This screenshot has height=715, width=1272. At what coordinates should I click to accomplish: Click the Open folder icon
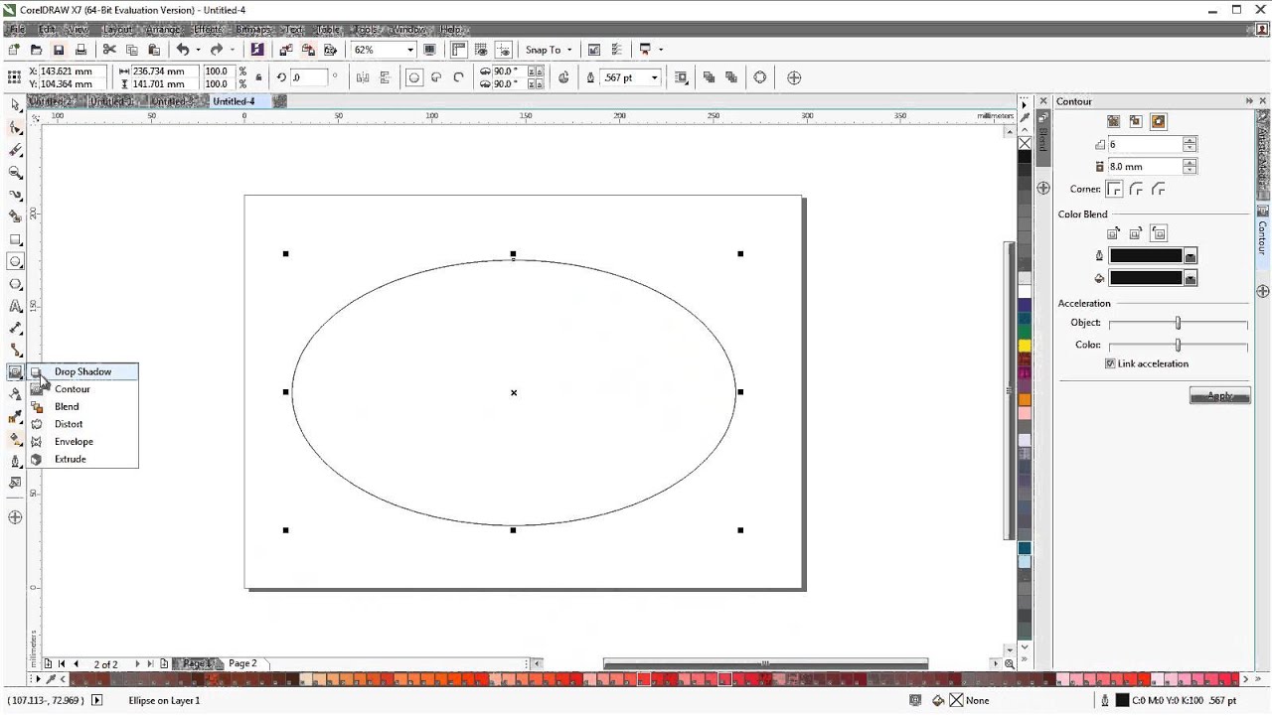tap(37, 50)
